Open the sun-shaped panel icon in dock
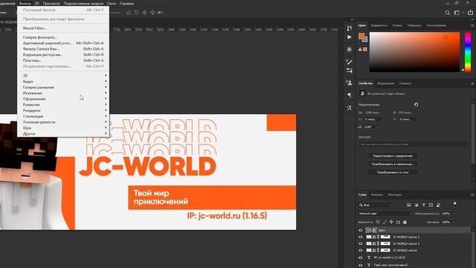This screenshot has height=268, width=476. 350,49
